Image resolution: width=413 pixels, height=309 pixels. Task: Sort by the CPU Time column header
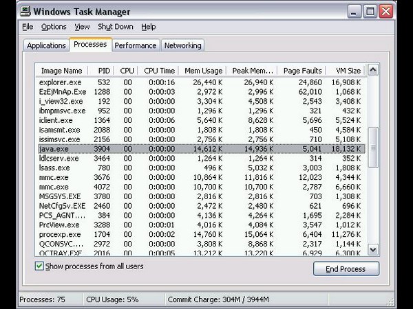[160, 71]
